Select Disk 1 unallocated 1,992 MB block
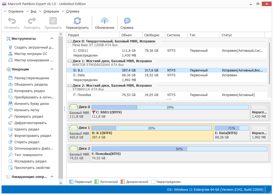The height and width of the screenshot is (195, 273). (259, 133)
